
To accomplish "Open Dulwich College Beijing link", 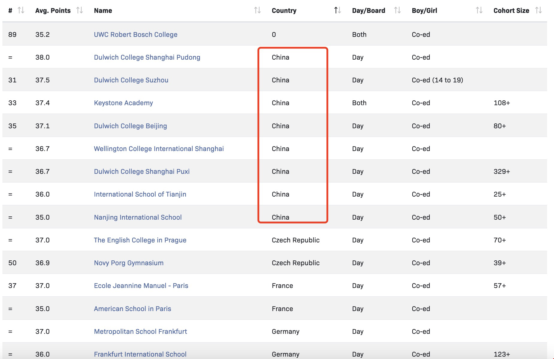I will (x=131, y=126).
